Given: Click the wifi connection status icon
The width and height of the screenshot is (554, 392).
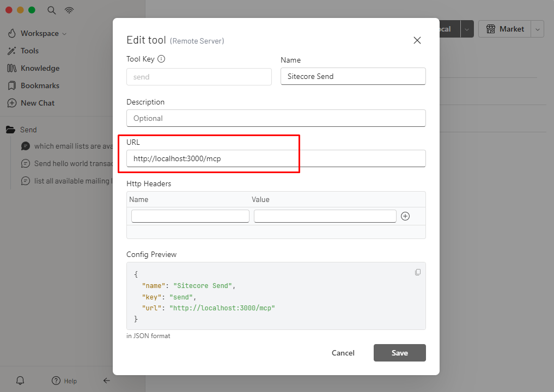Looking at the screenshot, I should pyautogui.click(x=69, y=10).
